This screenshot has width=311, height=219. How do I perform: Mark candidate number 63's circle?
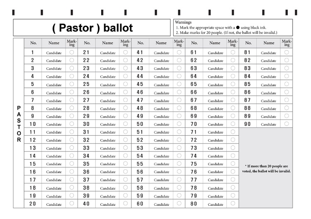point(233,68)
